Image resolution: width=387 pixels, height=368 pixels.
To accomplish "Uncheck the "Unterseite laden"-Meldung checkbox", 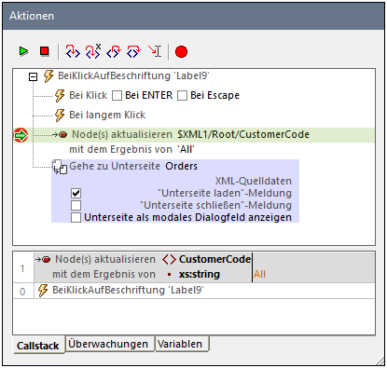I will point(76,193).
